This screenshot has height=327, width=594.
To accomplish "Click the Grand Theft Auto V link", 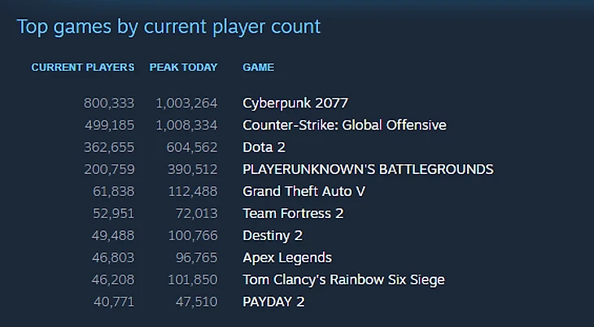I will point(304,191).
